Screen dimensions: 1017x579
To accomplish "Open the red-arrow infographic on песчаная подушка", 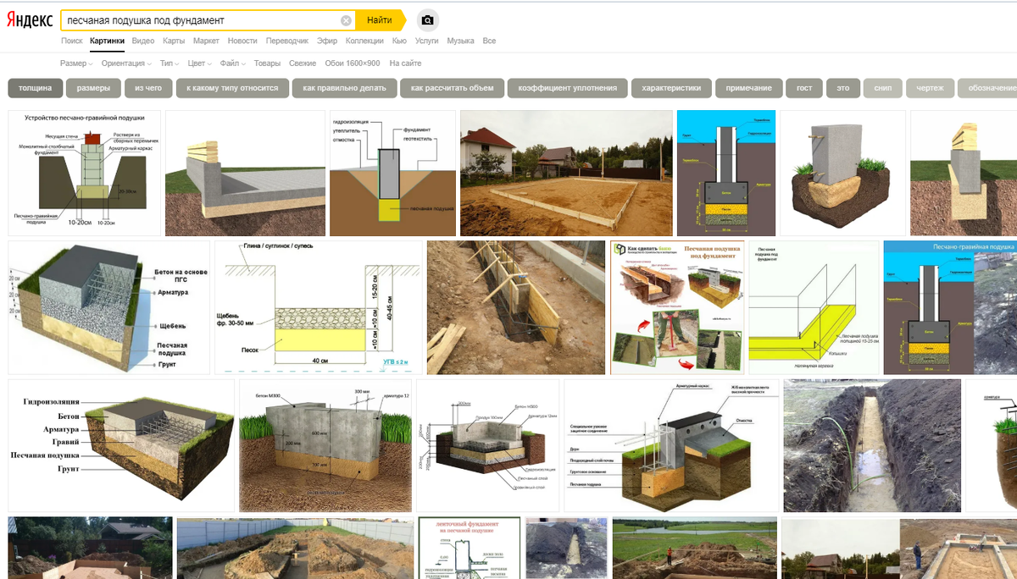I will 677,307.
